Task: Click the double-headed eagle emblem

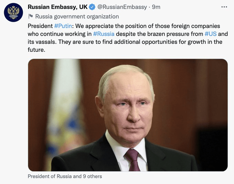Action: [x=13, y=12]
